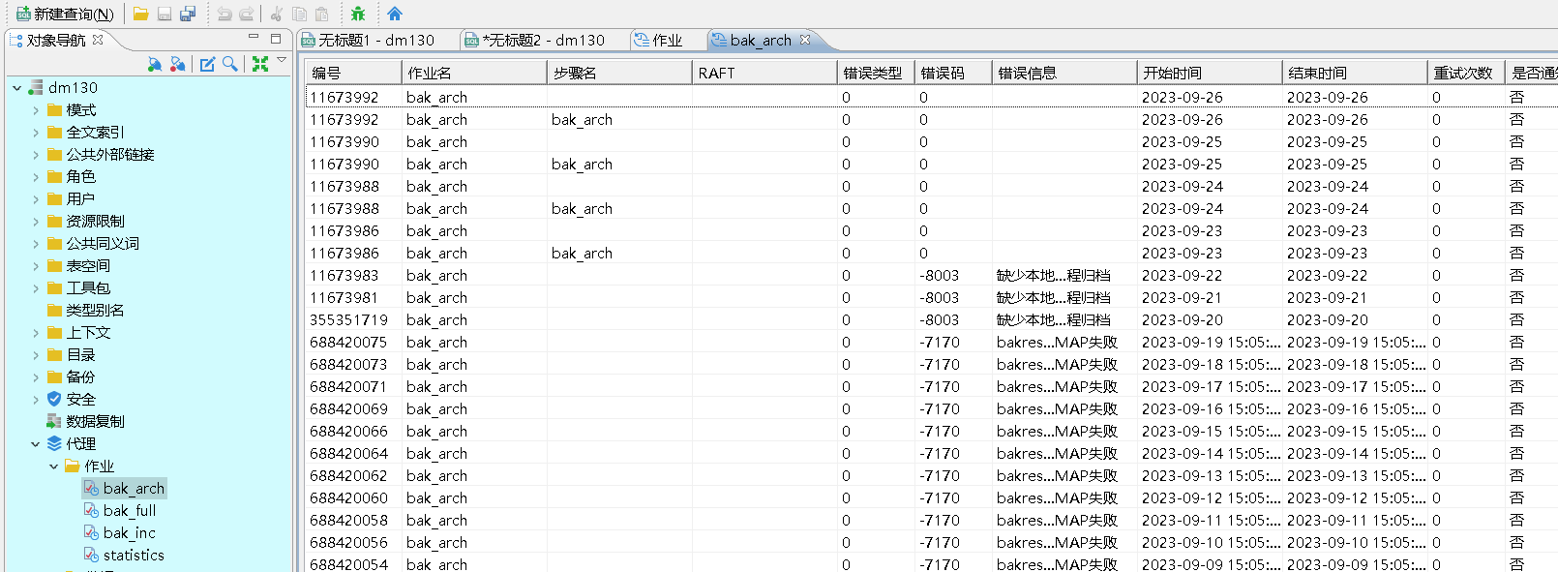Click the 错误类型 column header
This screenshot has height=572, width=1558.
pyautogui.click(x=875, y=73)
